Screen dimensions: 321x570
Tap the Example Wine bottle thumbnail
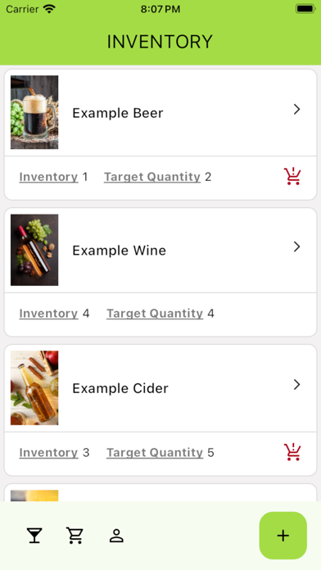(x=34, y=250)
